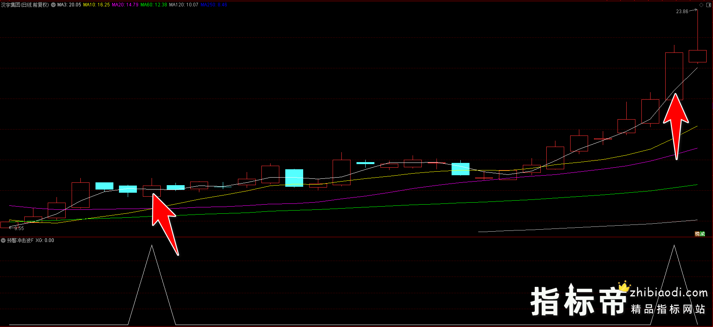Click the 汉宇集团(日线.前复权) chart title
The image size is (713, 327).
[x=25, y=5]
